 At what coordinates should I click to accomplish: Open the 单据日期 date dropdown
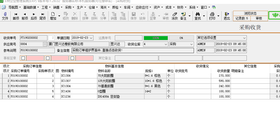[91, 38]
